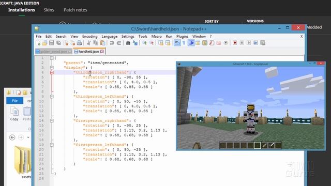Collapse the firstperson_righthand block fold marker
This screenshot has height=186, width=331.
point(52,120)
